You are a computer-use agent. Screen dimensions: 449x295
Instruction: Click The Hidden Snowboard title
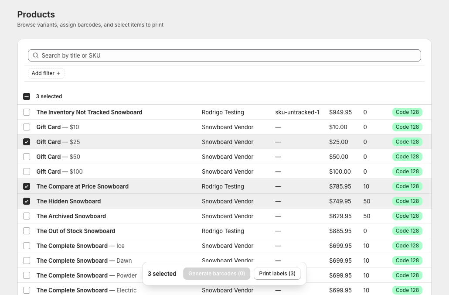(x=68, y=201)
